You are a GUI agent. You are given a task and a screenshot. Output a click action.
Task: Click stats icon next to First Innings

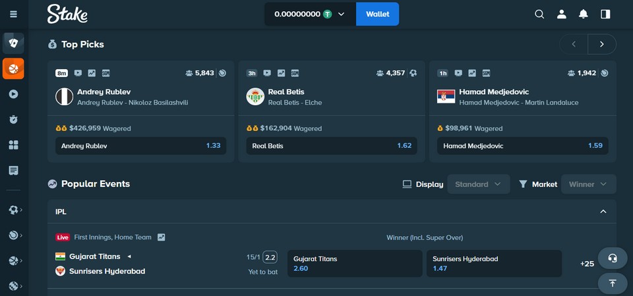click(162, 237)
